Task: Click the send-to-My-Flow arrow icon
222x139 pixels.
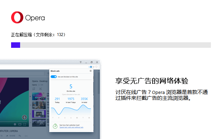Action: pos(93,67)
